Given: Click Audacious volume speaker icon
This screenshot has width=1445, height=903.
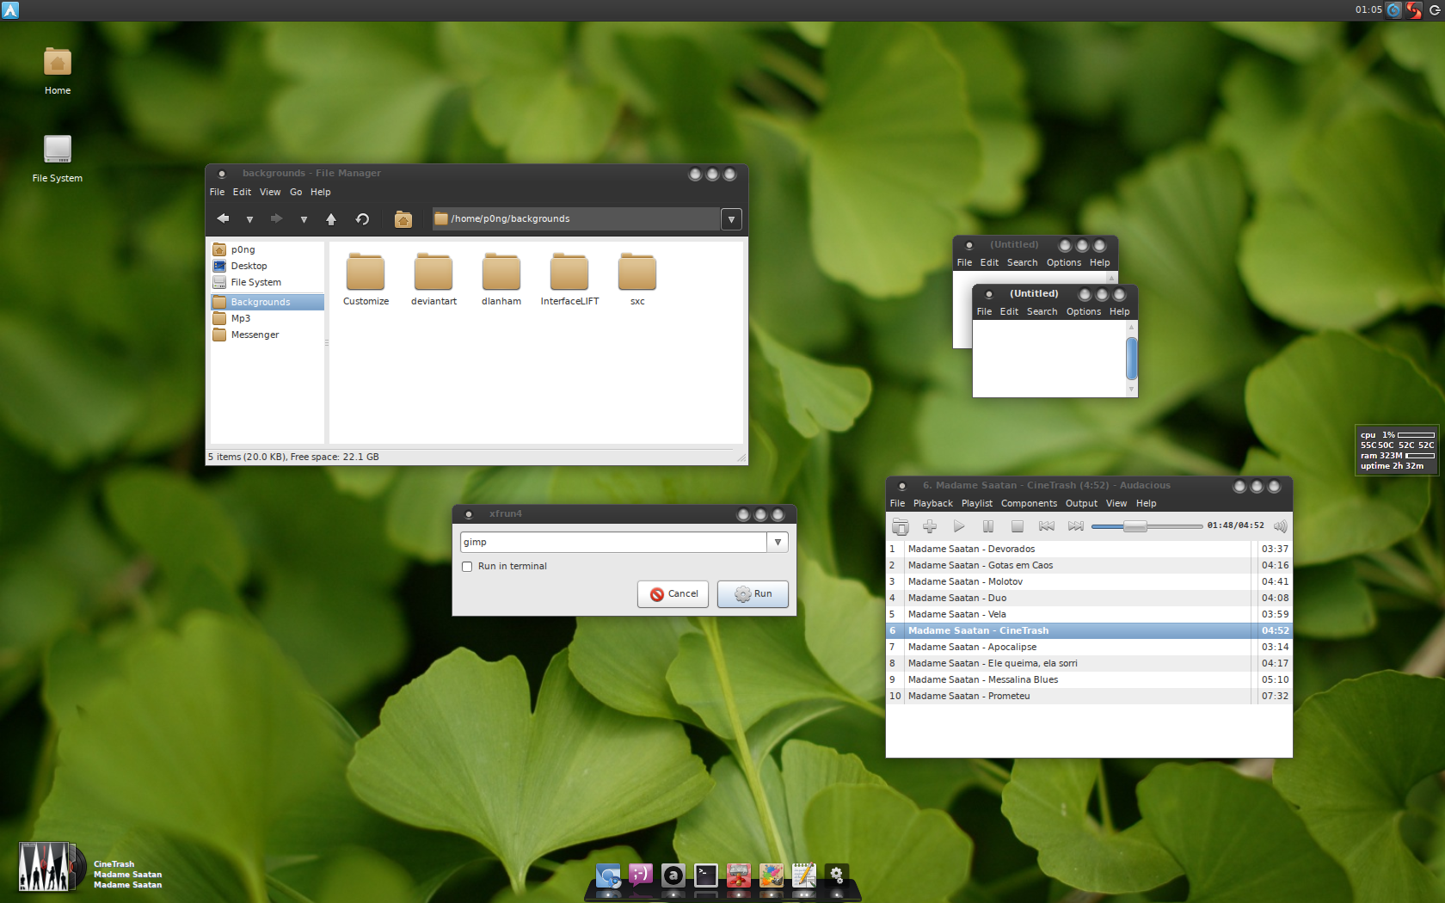Looking at the screenshot, I should [1281, 526].
